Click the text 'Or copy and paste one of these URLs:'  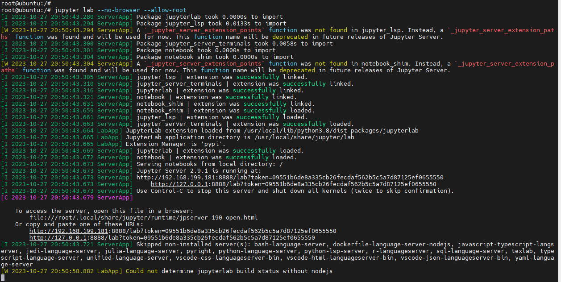click(x=79, y=224)
